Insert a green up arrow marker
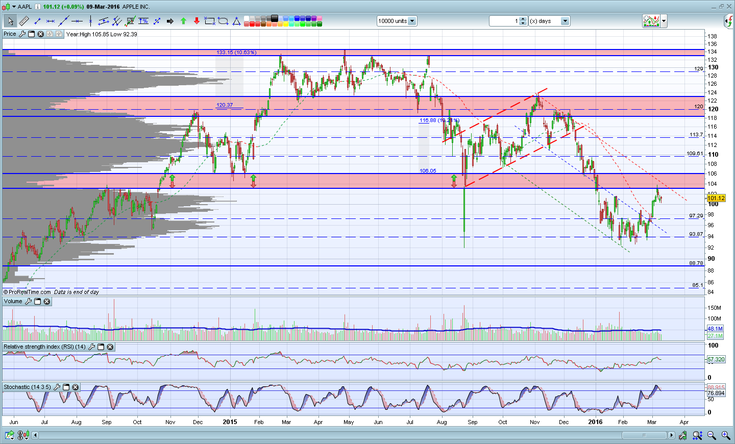Screen dimensions: 735x444 (x=183, y=21)
